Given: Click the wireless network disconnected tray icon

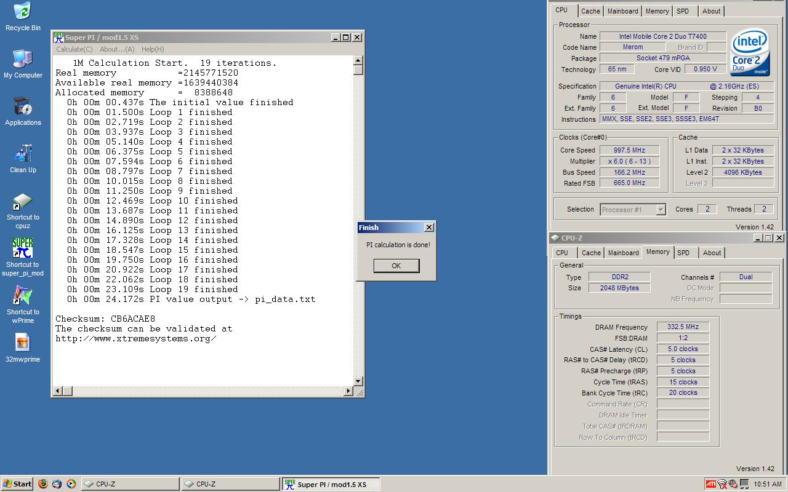Looking at the screenshot, I should 722,484.
